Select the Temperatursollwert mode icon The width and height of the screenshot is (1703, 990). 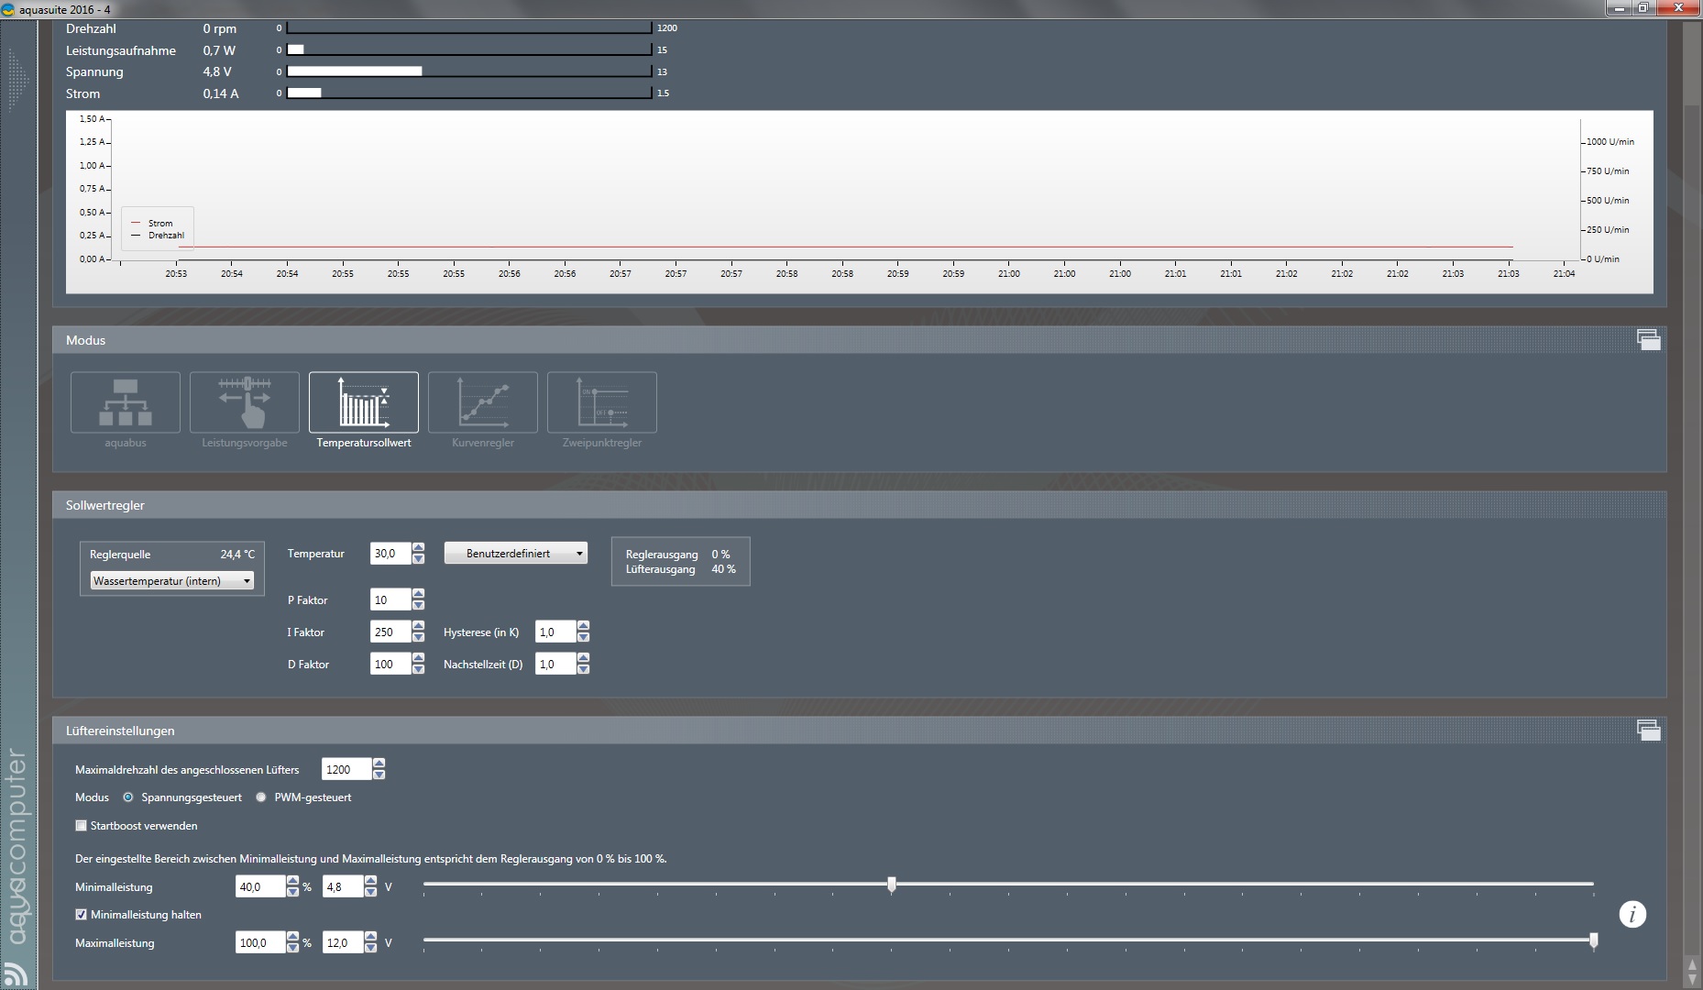tap(364, 402)
